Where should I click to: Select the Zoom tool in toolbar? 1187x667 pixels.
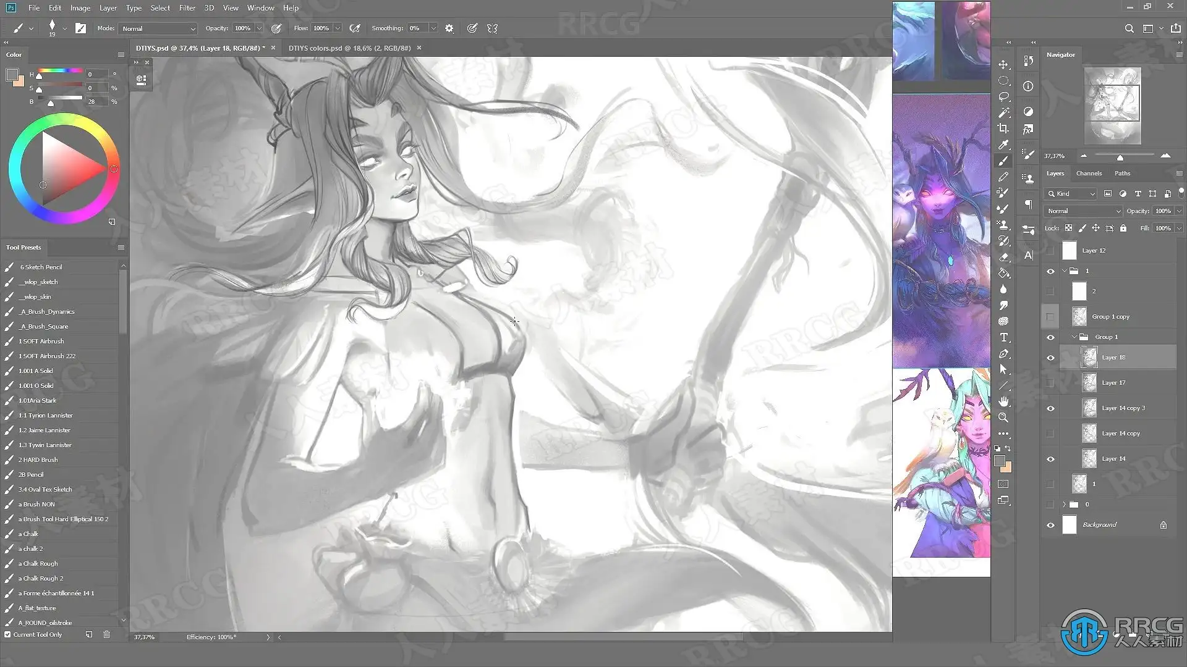pyautogui.click(x=1003, y=417)
